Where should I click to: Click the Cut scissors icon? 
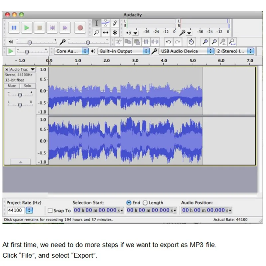tap(119, 42)
